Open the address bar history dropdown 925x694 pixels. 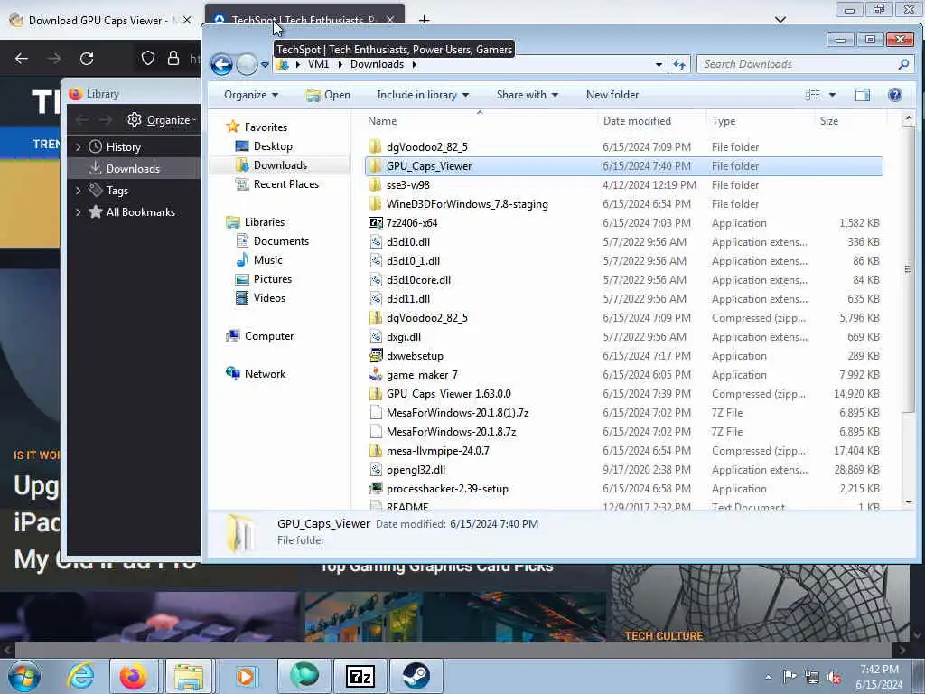pyautogui.click(x=659, y=64)
